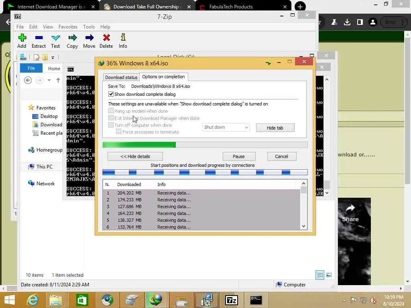Viewport: 411px width, 308px height.
Task: Check Force processes to terminate
Action: tap(118, 132)
